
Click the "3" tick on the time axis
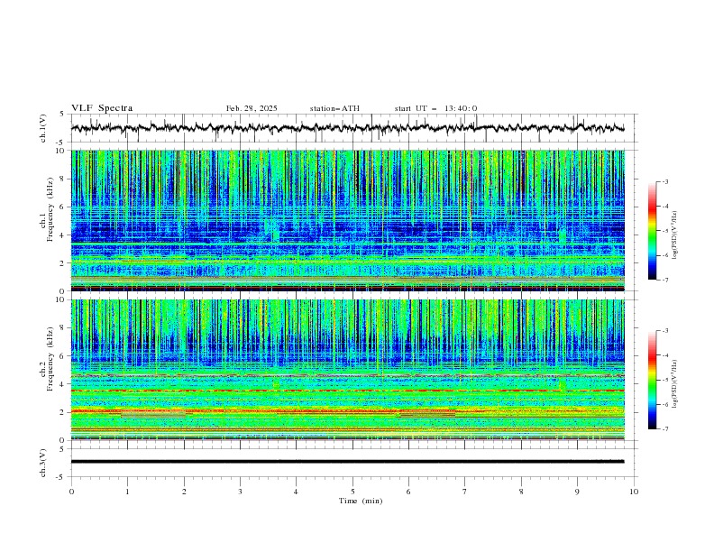click(240, 492)
